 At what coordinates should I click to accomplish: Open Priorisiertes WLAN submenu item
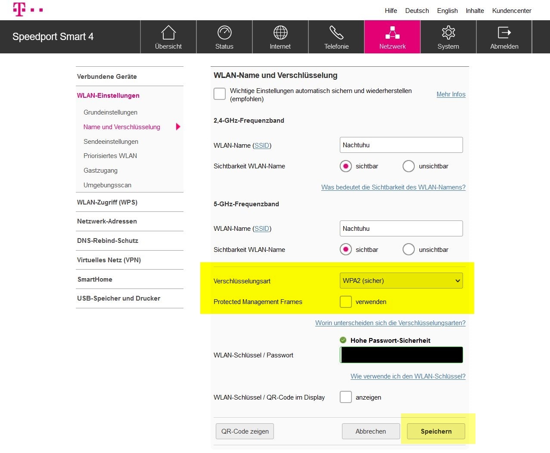[110, 156]
